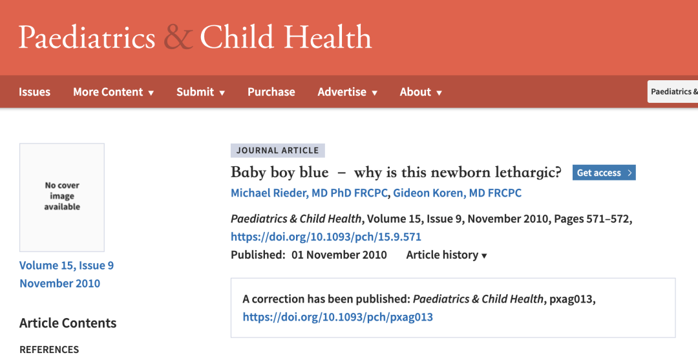Image resolution: width=698 pixels, height=364 pixels.
Task: Open the About dropdown menu
Action: coord(421,92)
